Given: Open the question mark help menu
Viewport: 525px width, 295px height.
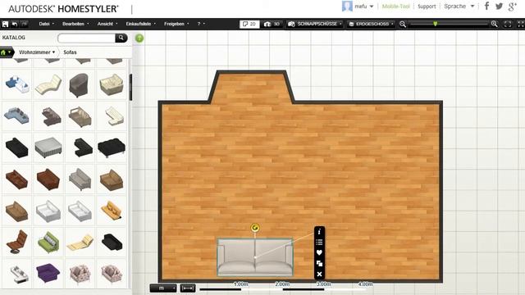Looking at the screenshot, I should 201,24.
